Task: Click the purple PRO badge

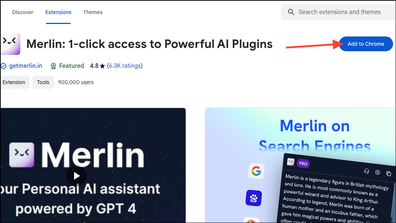Action: click(303, 164)
